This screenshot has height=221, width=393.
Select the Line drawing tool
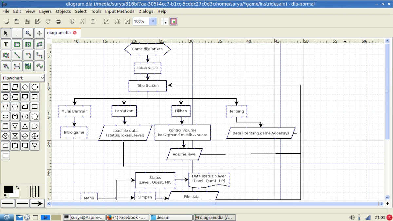pos(17,55)
